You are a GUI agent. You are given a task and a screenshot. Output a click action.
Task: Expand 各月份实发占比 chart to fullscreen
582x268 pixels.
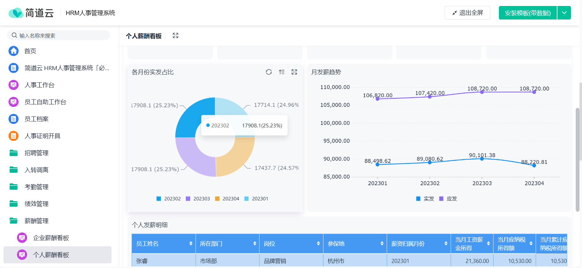coord(294,72)
